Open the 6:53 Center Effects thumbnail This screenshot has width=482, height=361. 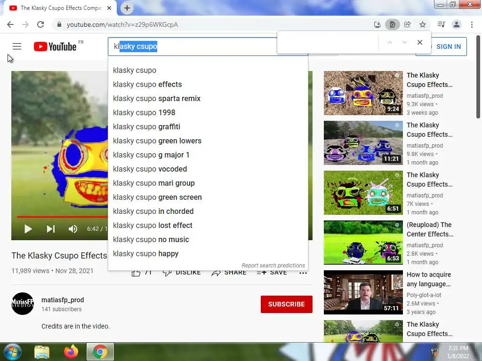[x=363, y=243]
